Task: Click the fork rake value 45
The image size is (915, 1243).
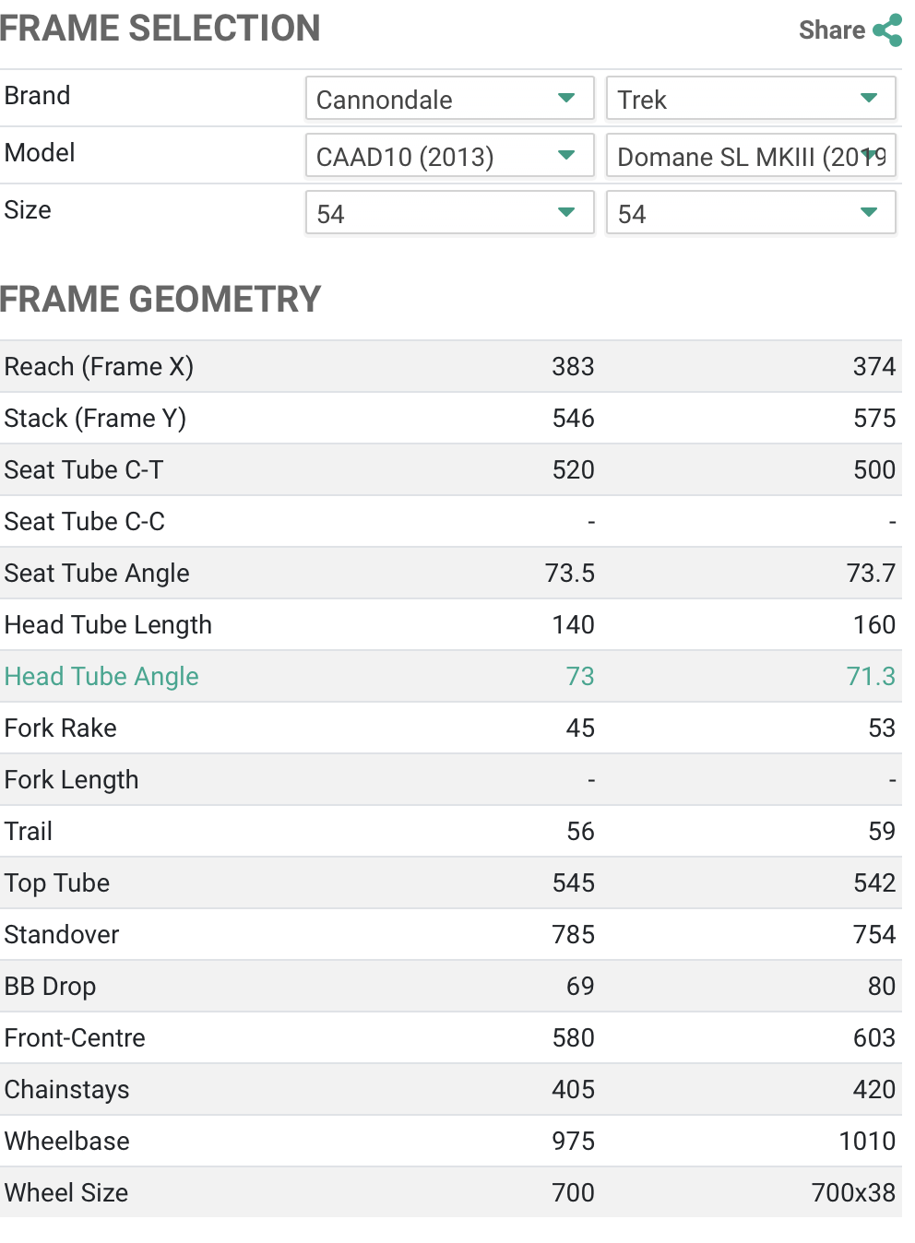Action: [580, 728]
